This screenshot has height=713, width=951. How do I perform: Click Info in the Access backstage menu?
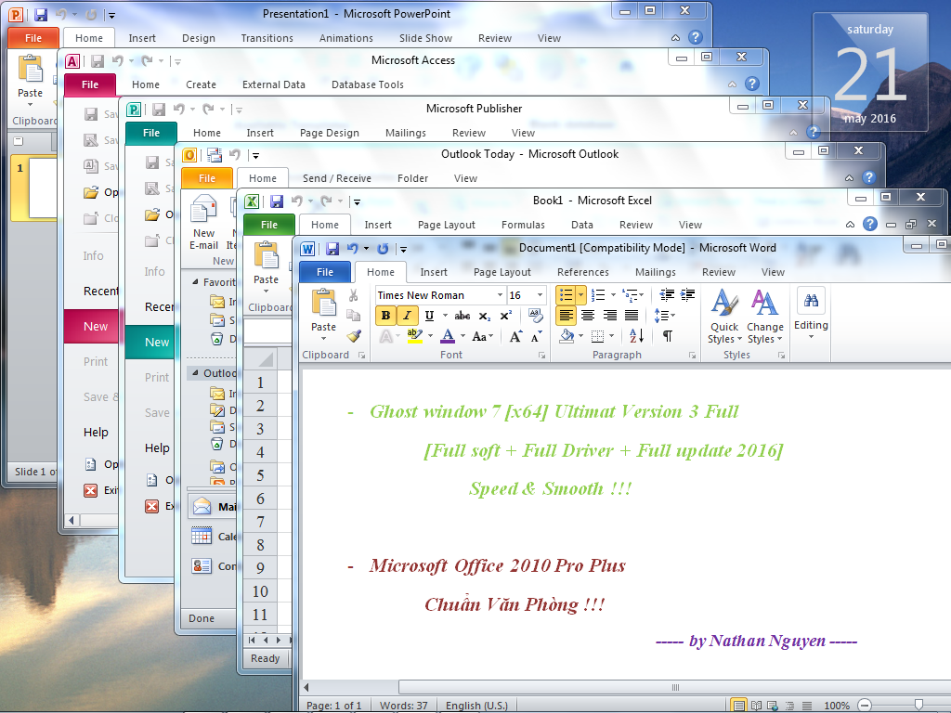93,256
